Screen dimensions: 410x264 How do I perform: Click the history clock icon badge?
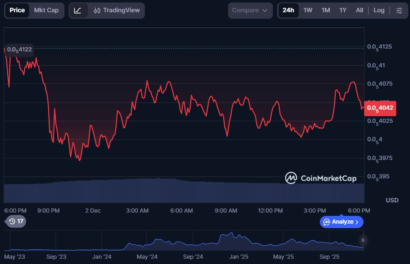point(16,221)
